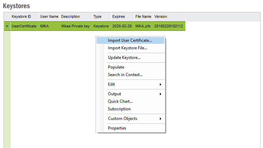
Task: Click the row indicator arrow beside UserCertificate
Action: [x=7, y=26]
